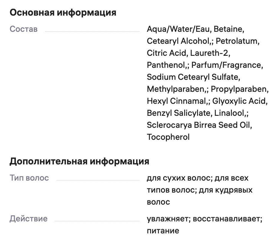Click "Glyoxylic Acid" in the composition
Viewport: 278px width, 237px height.
click(x=240, y=101)
